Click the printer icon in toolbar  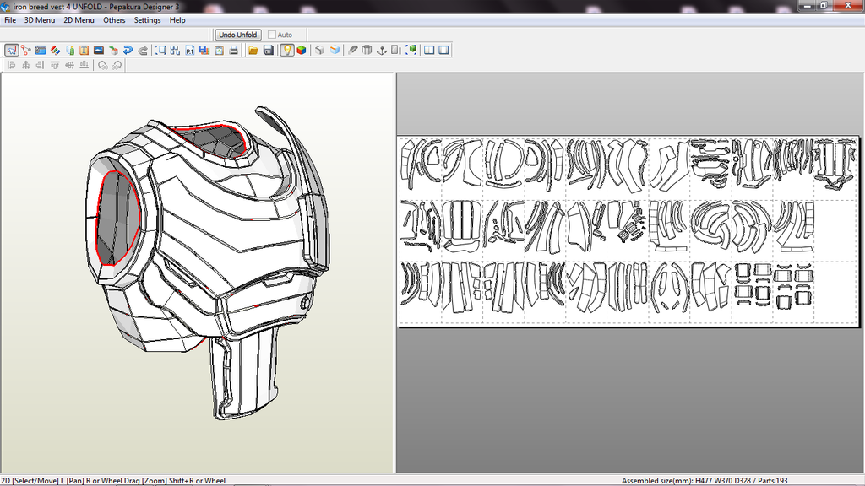[x=232, y=51]
